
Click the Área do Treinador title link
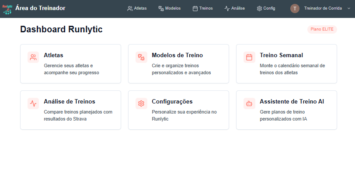(x=40, y=8)
